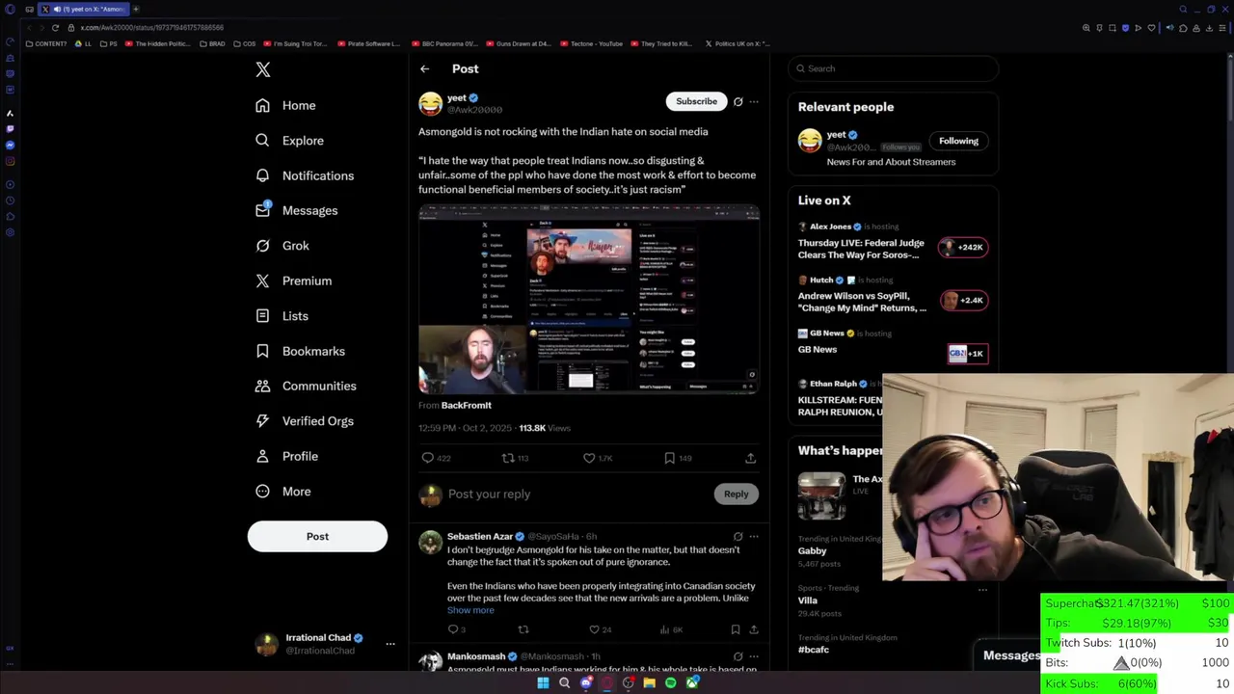Open more options on Sebastien Azar's reply
Screen dimensions: 1234x694
click(x=754, y=536)
